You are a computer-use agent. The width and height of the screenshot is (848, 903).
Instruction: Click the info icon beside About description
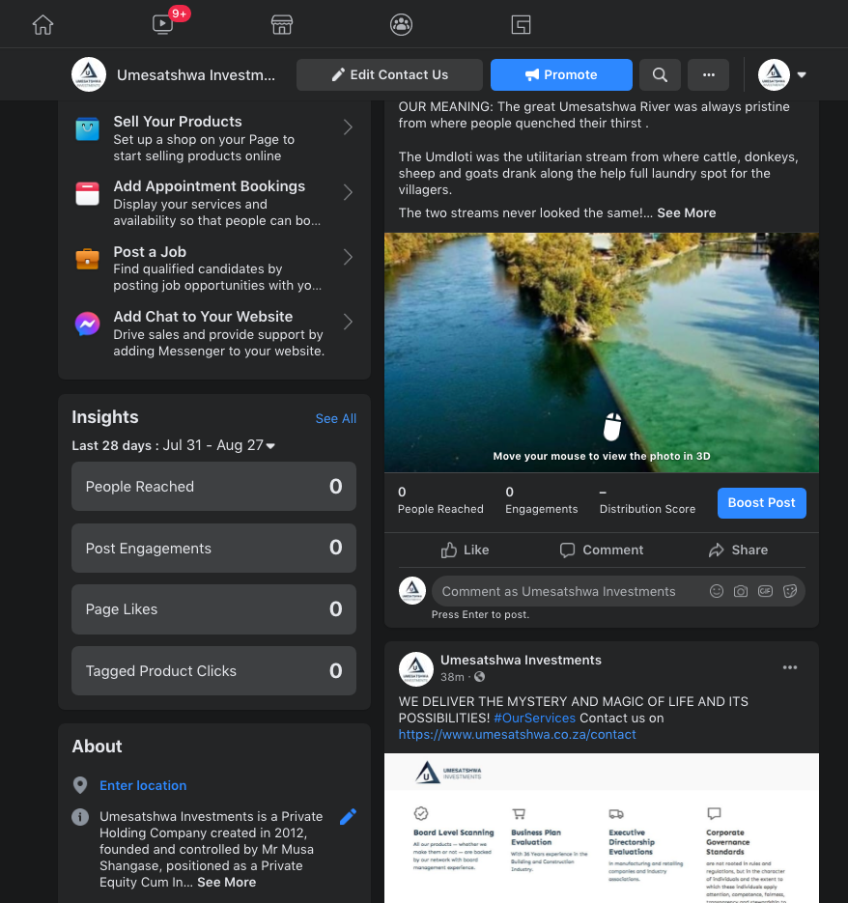click(80, 817)
